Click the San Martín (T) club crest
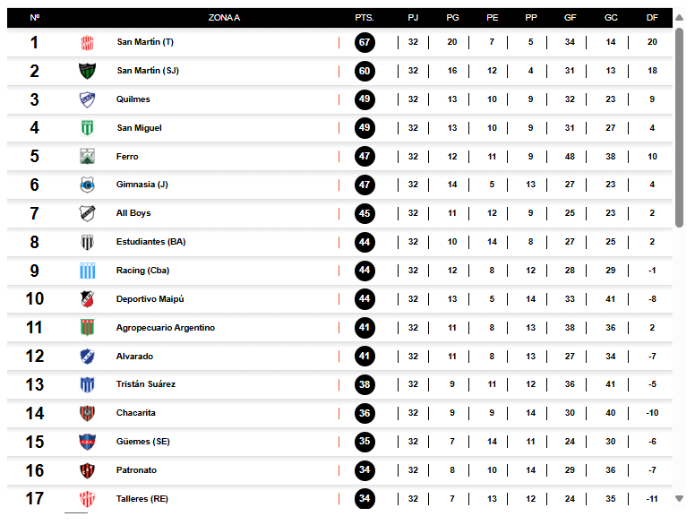The width and height of the screenshot is (695, 525). coord(87,43)
